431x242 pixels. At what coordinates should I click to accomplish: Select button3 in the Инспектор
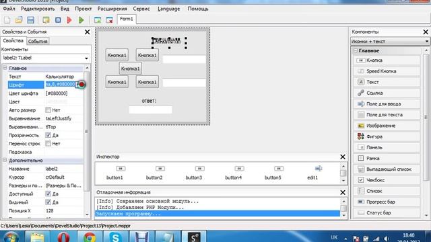194,173
